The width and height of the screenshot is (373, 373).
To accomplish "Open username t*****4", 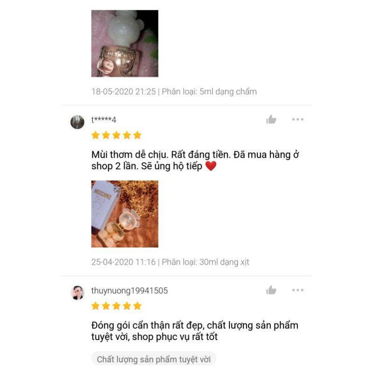I will 104,120.
